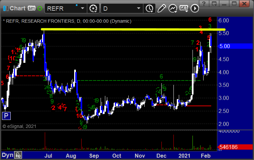Open the time template clock menu
254x160 pixels.
(149, 8)
